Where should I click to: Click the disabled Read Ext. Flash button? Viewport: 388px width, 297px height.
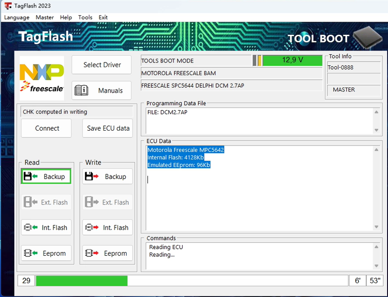coord(46,202)
